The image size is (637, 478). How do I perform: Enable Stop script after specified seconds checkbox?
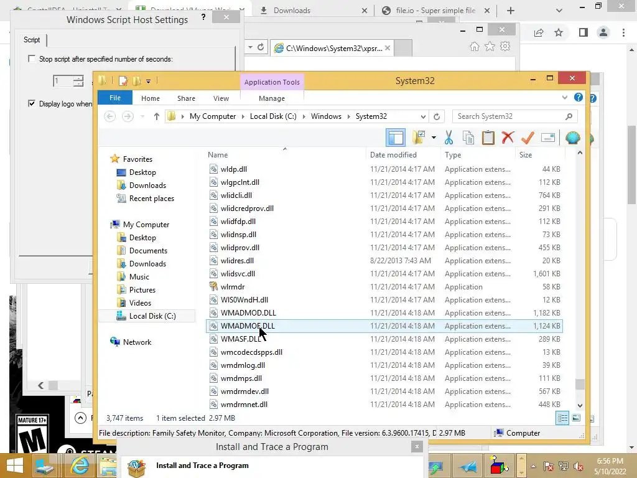[32, 59]
